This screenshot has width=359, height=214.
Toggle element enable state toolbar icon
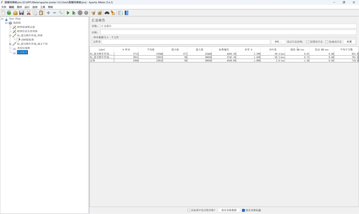point(61,13)
